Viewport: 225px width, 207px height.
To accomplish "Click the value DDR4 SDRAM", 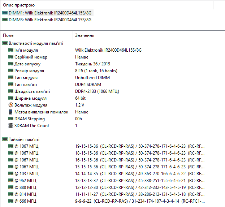I will pos(88,85).
